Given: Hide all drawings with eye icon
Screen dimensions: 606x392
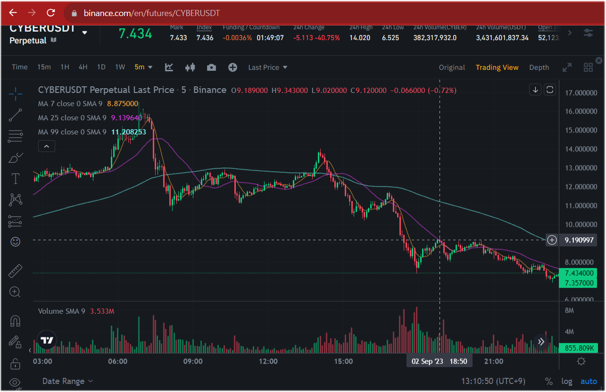Looking at the screenshot, I should tap(16, 382).
